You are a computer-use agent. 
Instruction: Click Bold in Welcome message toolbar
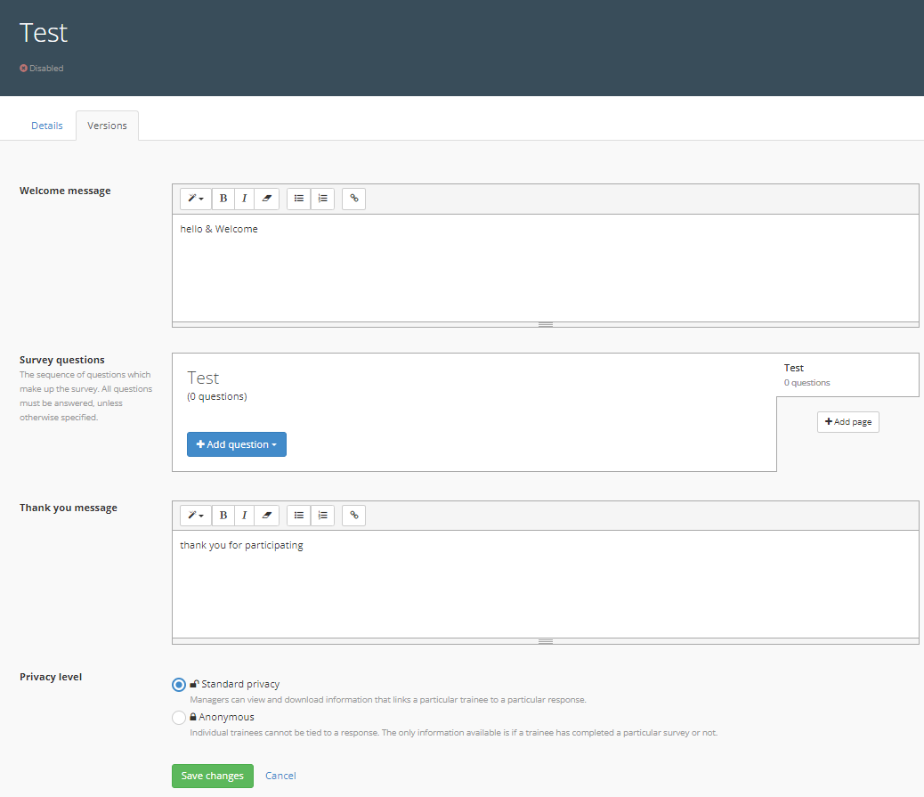coord(223,199)
